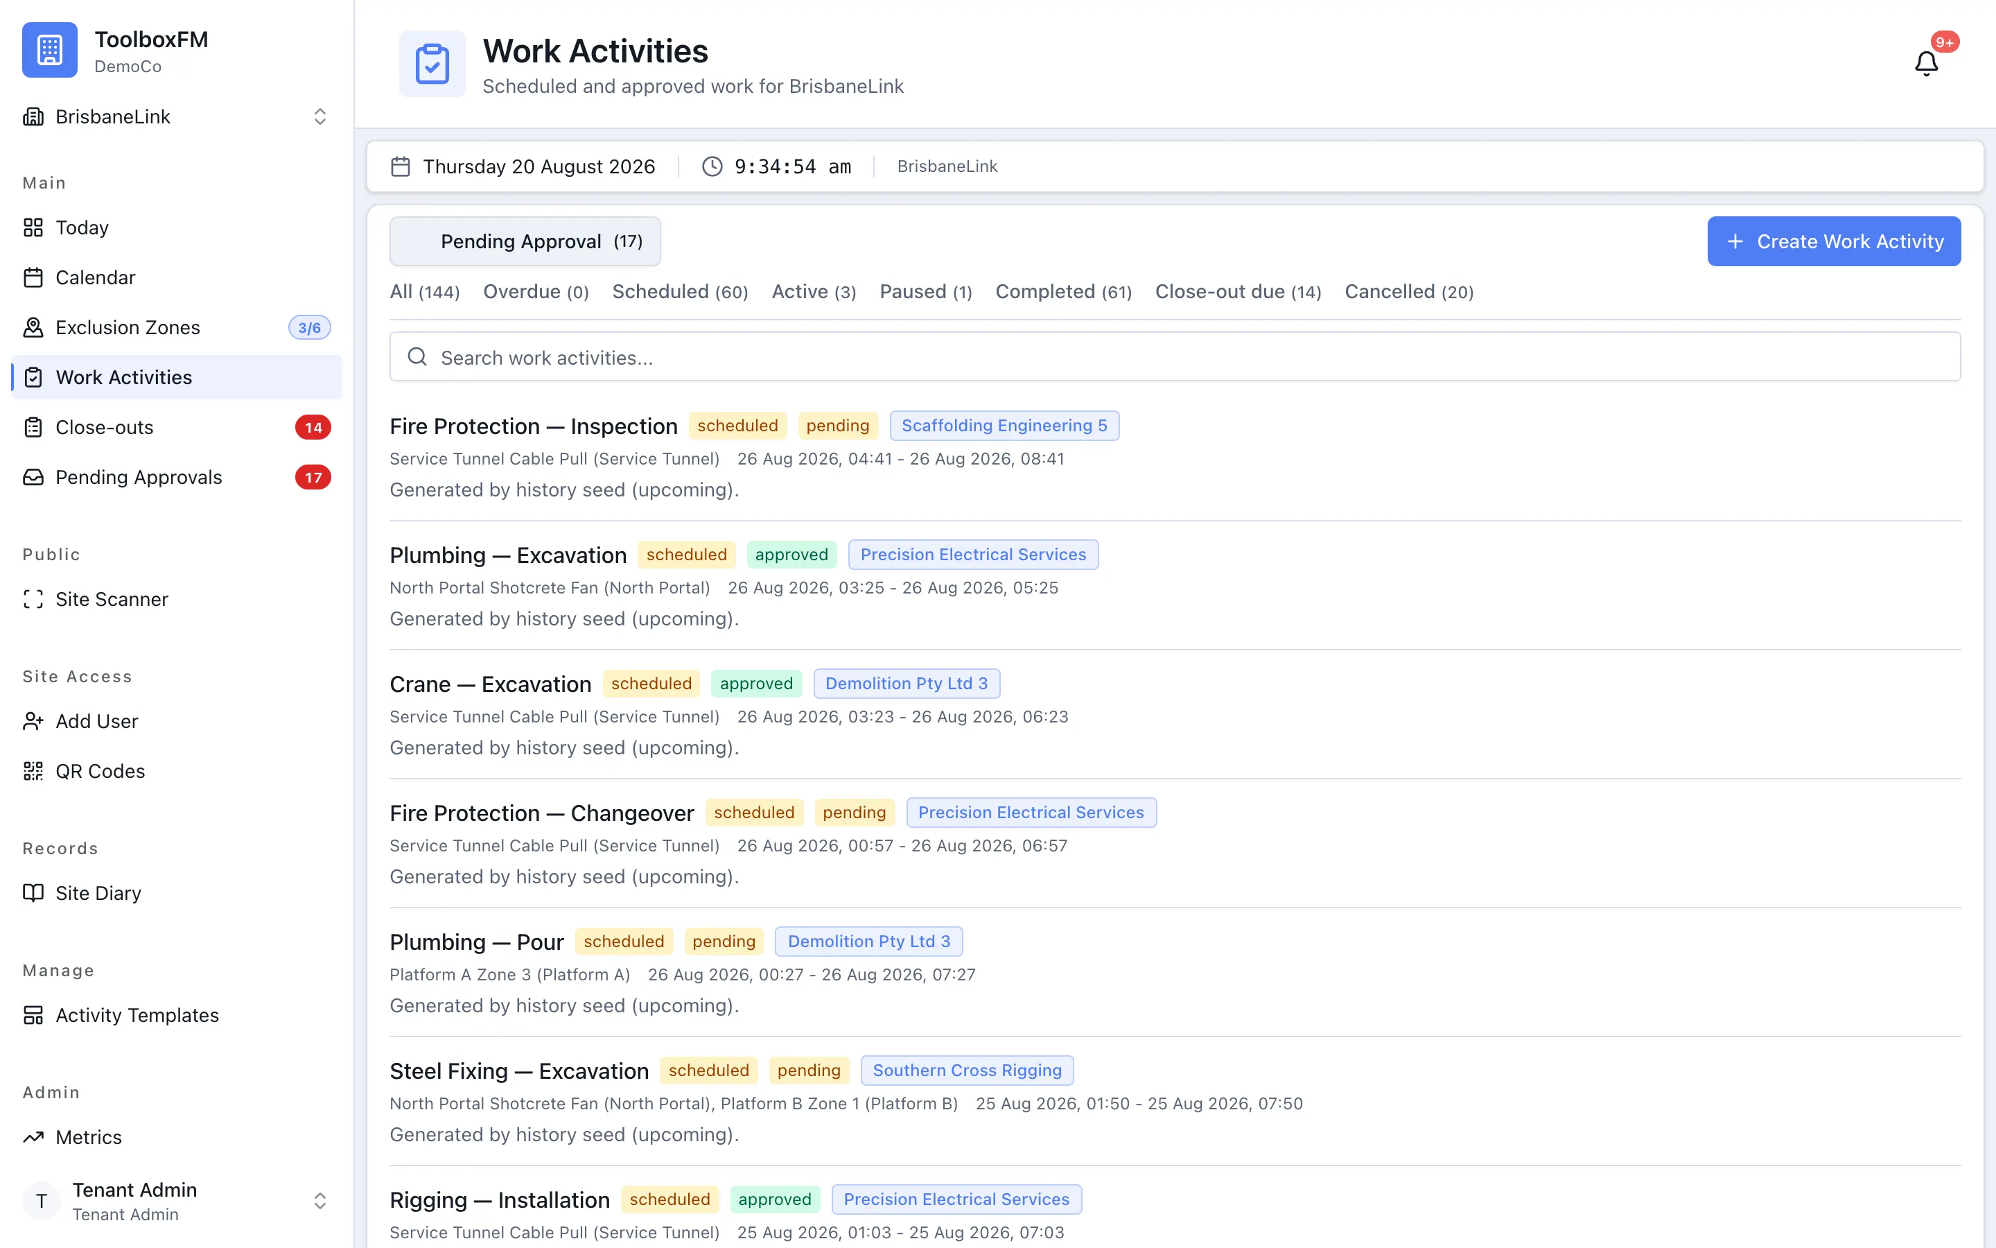The image size is (1996, 1248).
Task: Expand the BrisbaneLink site switcher chevron
Action: tap(320, 116)
